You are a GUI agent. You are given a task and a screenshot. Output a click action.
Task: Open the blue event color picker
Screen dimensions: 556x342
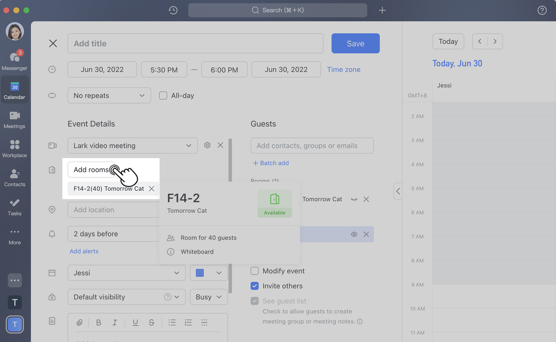click(208, 273)
